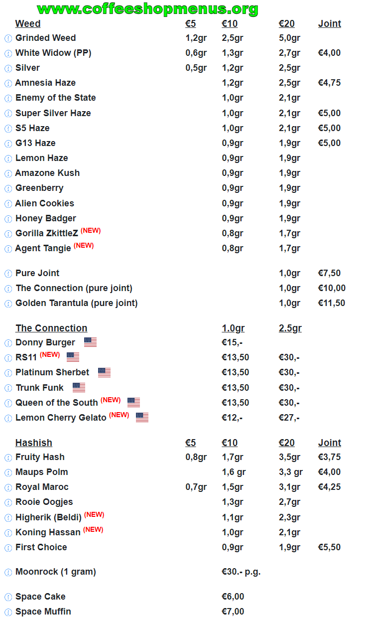The width and height of the screenshot is (369, 618).
Task: Click the Hashish section heading
Action: (33, 443)
